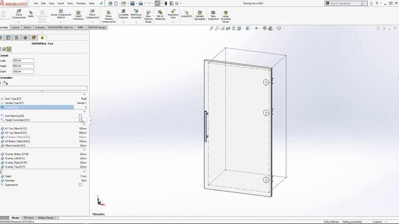The width and height of the screenshot is (399, 224).
Task: Click the pushpin icon next to Help
Action: (x=101, y=3)
